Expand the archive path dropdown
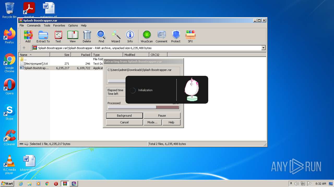The image size is (334, 187). [x=263, y=48]
